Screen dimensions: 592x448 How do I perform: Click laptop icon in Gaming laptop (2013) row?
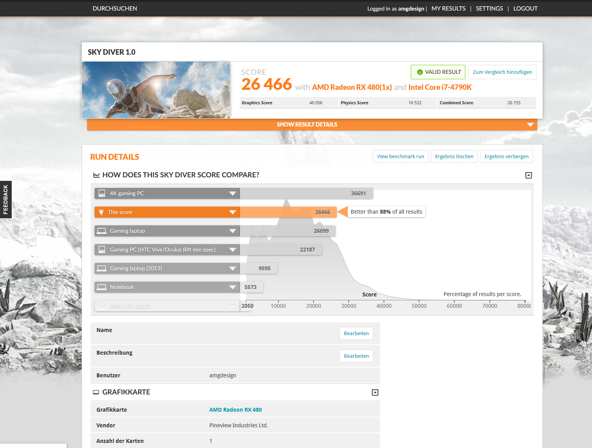(x=102, y=268)
